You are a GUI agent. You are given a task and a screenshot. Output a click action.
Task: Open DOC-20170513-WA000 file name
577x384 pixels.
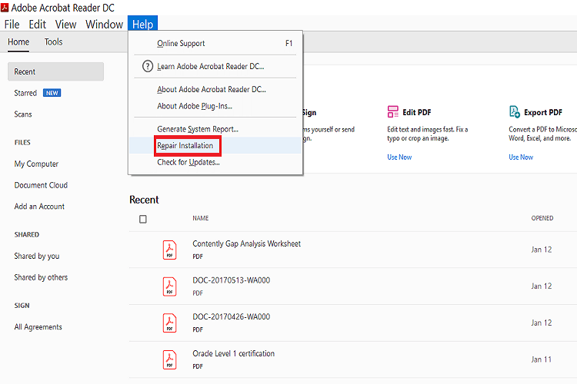231,280
